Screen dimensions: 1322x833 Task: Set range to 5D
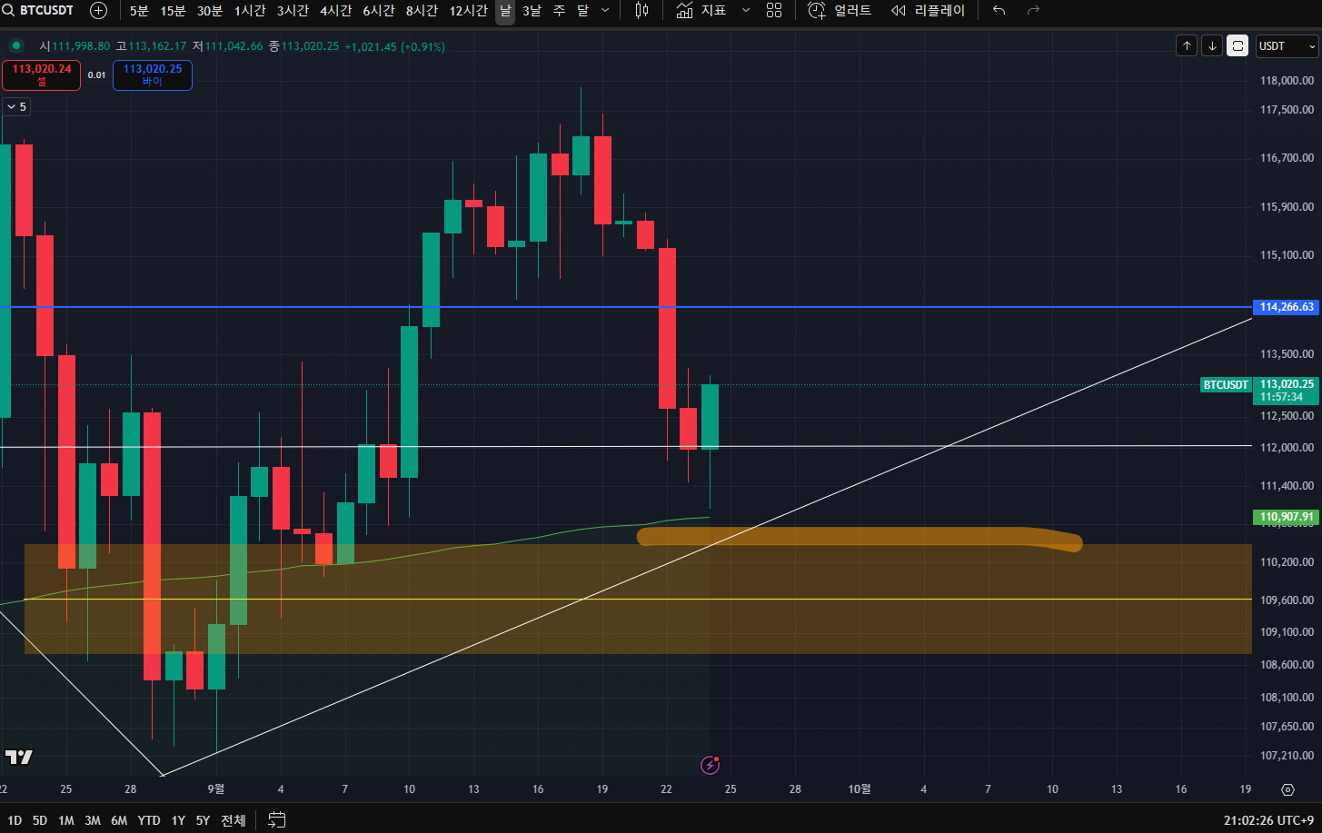[40, 820]
